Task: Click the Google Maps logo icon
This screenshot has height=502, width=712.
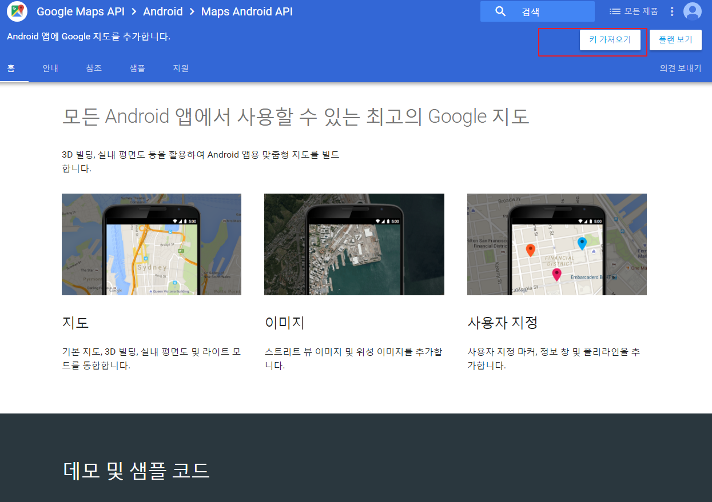Action: point(18,11)
